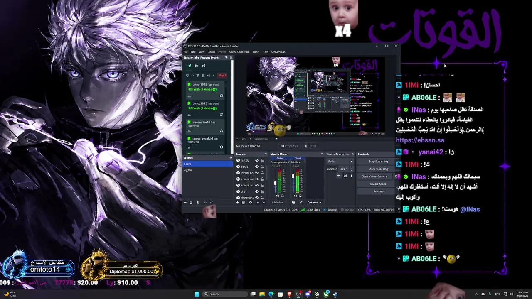The width and height of the screenshot is (532, 299).
Task: Unlock the bdule source
Action: [x=262, y=167]
